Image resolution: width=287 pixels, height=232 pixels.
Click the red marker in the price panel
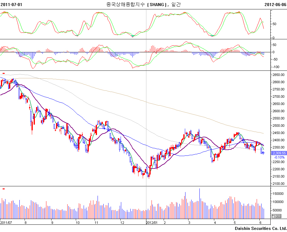coord(3,73)
